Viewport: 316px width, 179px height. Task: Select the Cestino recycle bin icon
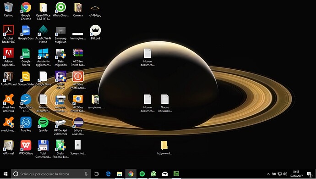click(8, 10)
